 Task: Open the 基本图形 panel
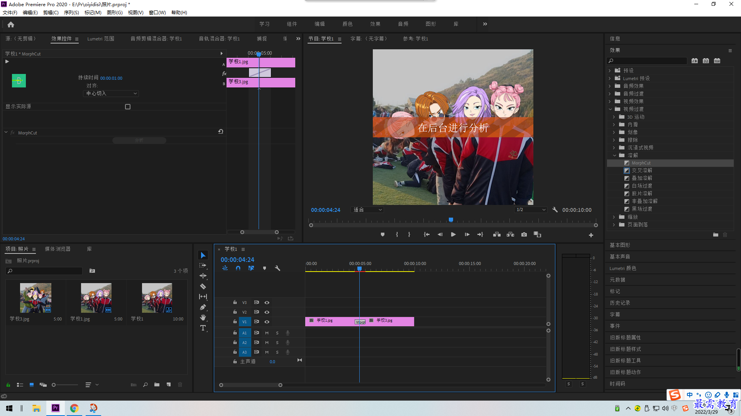point(620,245)
